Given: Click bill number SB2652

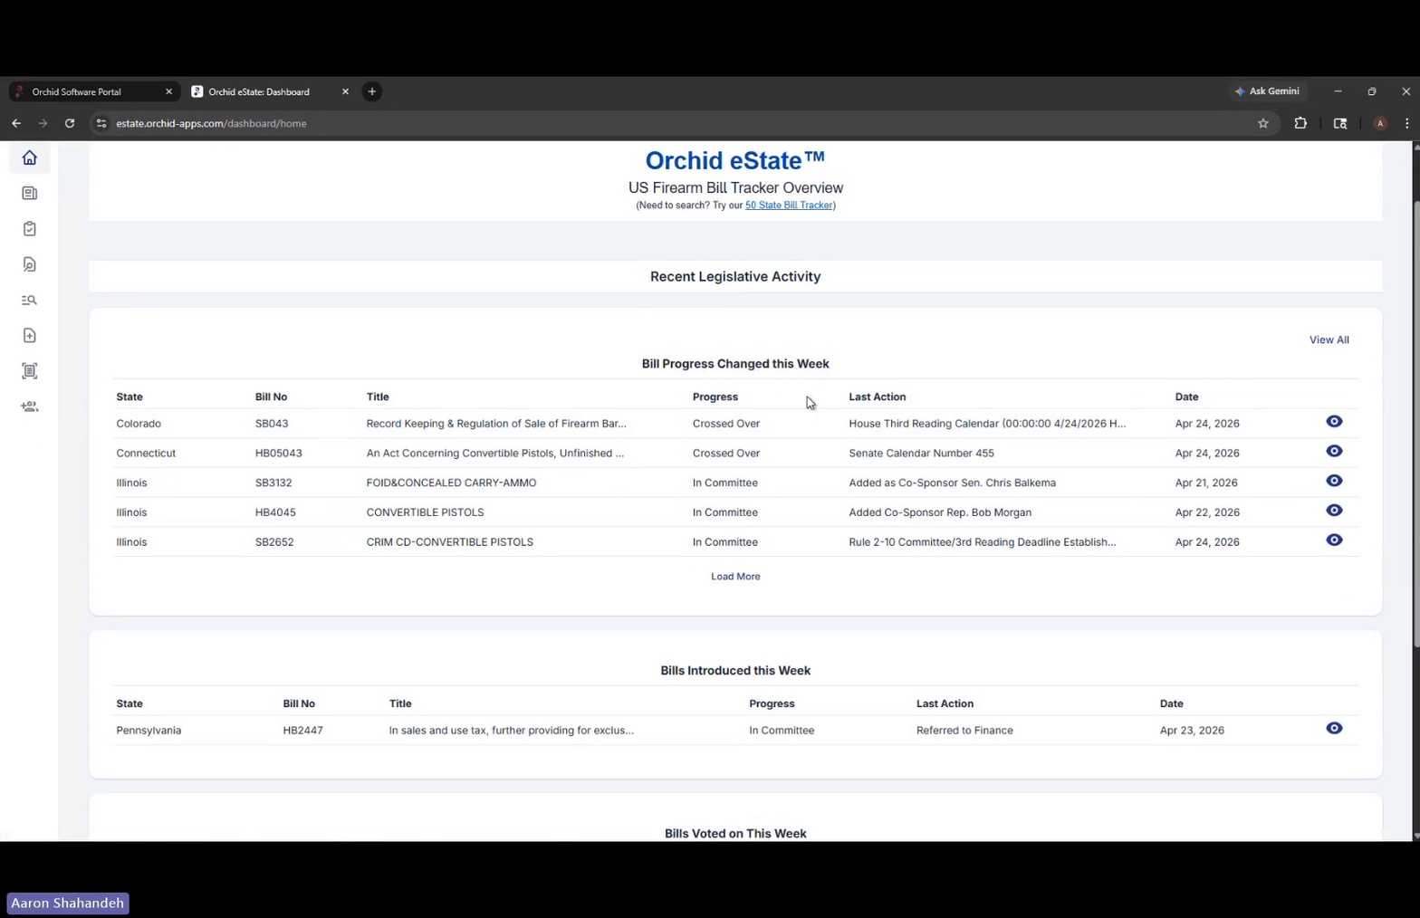Looking at the screenshot, I should coord(274,542).
